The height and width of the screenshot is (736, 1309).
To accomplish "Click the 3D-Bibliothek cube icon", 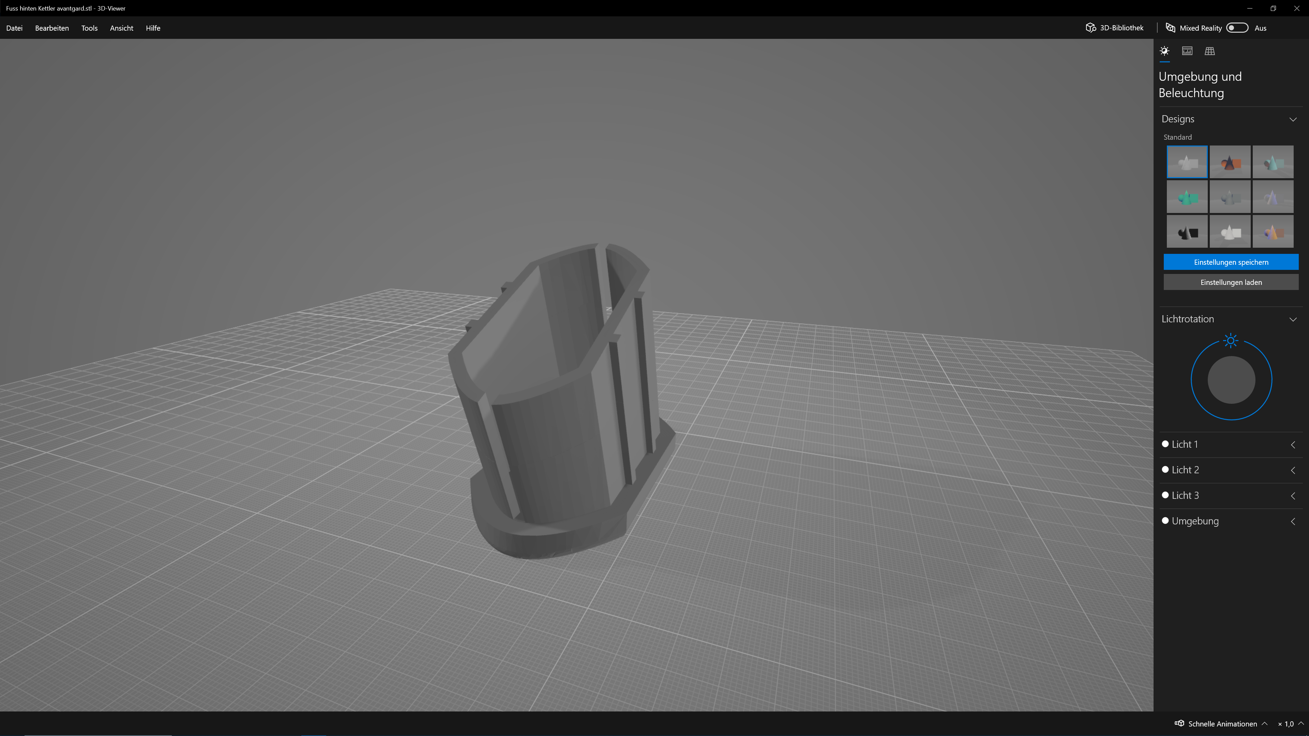I will (x=1090, y=28).
